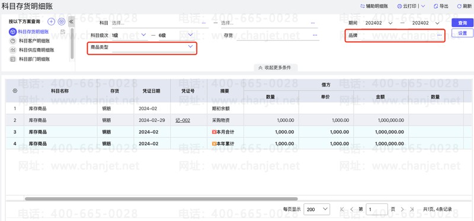Screen dimensions: 474x221
Task: Click the 科目名称 column header
Action: point(61,91)
